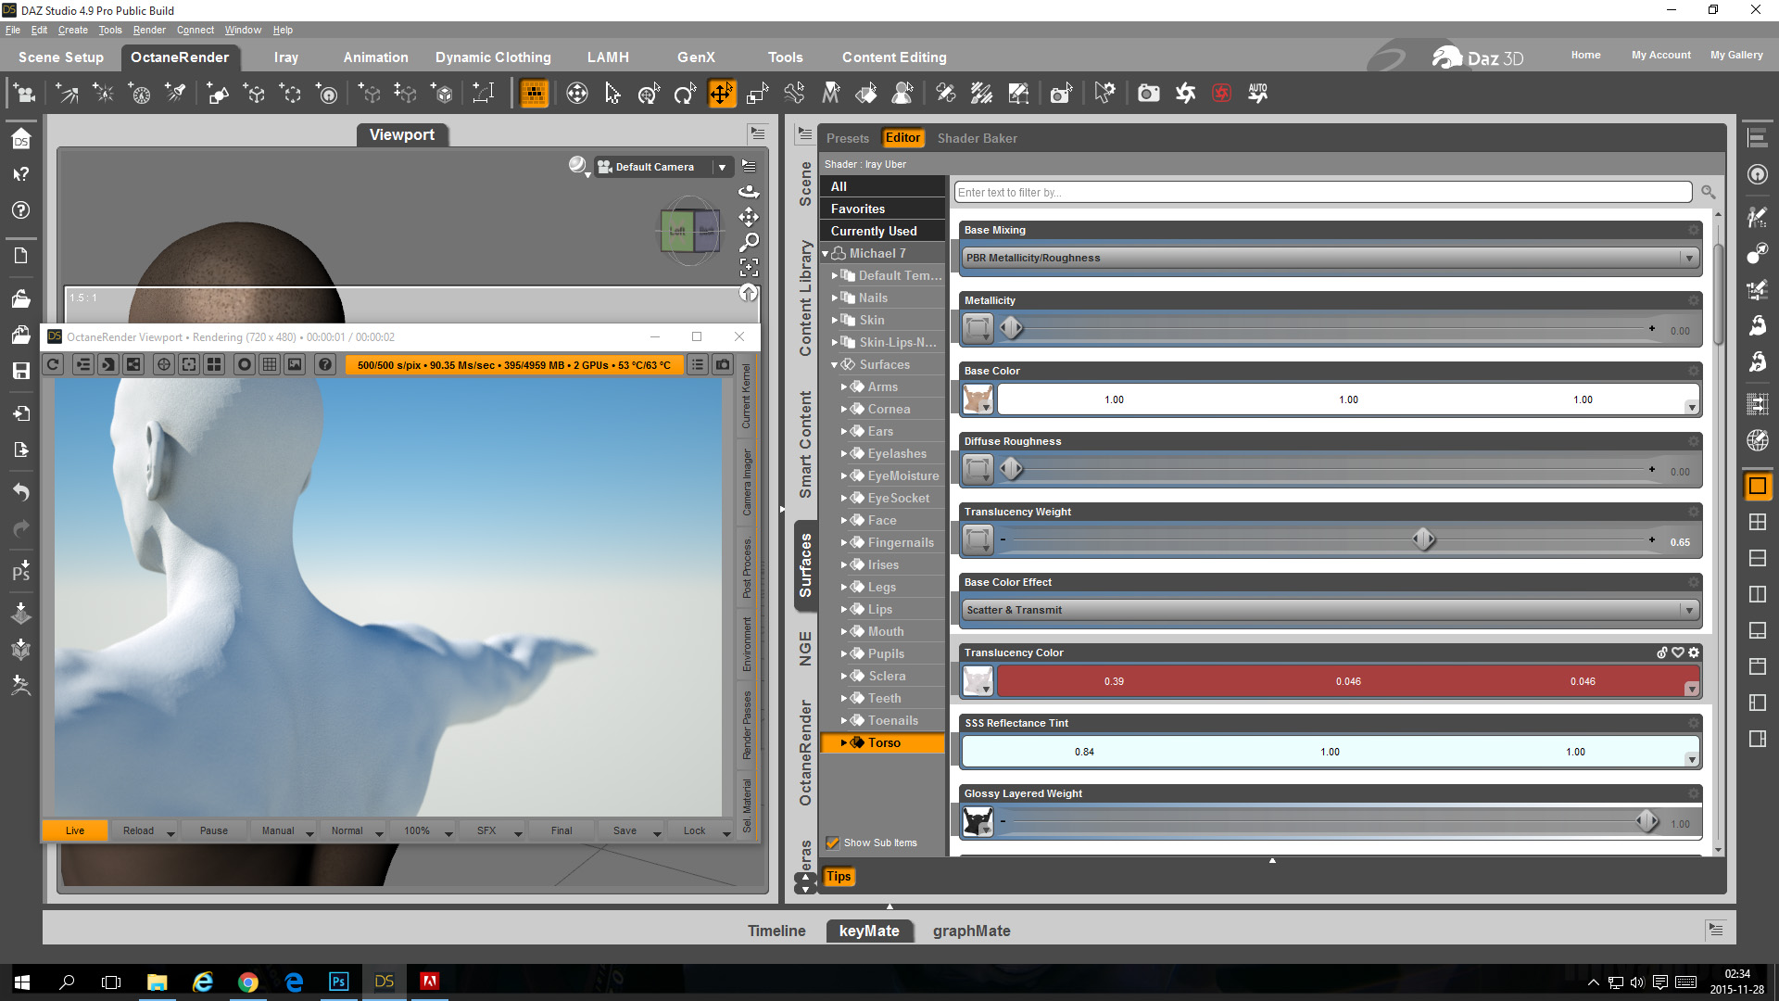The image size is (1779, 1001).
Task: Click the red aperture render icon
Action: point(1222,93)
